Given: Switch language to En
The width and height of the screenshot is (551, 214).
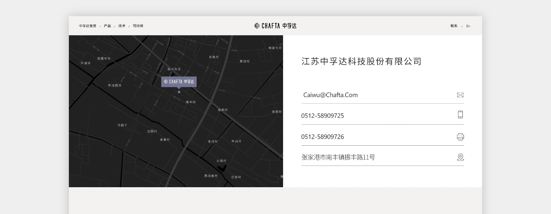Looking at the screenshot, I should point(468,26).
